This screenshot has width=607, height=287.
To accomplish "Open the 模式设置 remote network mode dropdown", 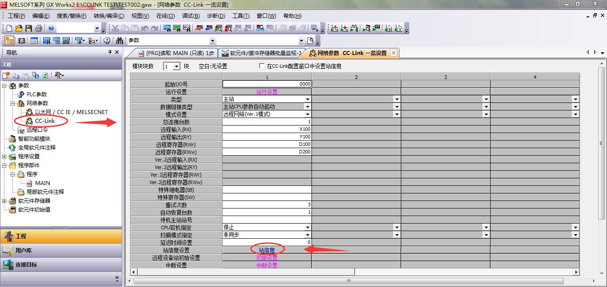I will pyautogui.click(x=308, y=114).
